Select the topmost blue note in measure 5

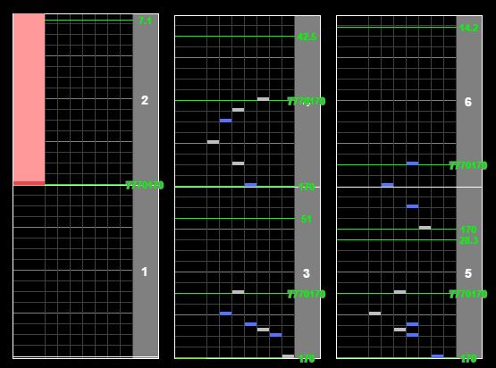[413, 206]
